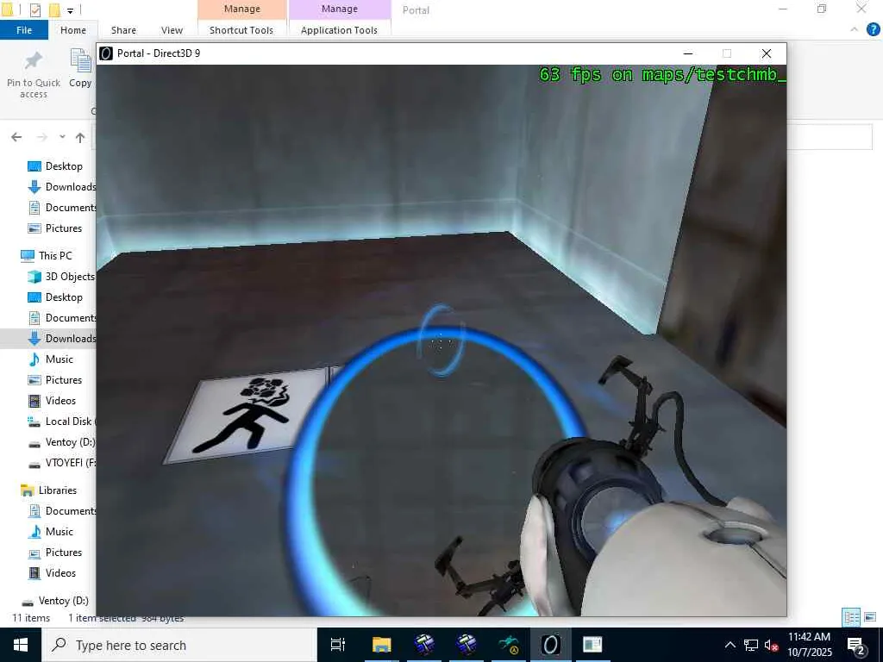This screenshot has height=662, width=883.
Task: Open recent locations dropdown arrow
Action: pos(62,137)
